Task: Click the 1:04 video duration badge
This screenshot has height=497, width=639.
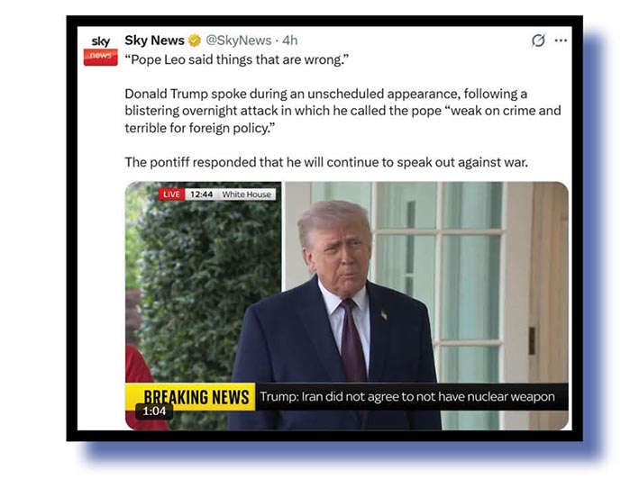Action: tap(154, 411)
